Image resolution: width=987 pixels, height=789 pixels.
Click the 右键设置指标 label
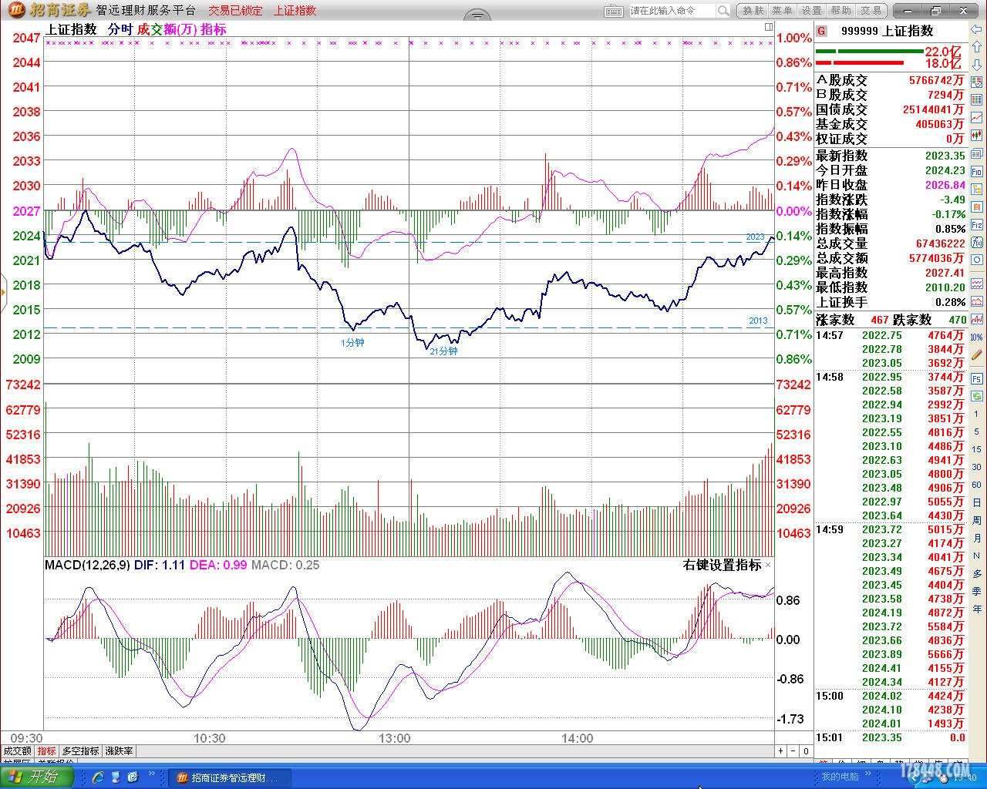722,565
